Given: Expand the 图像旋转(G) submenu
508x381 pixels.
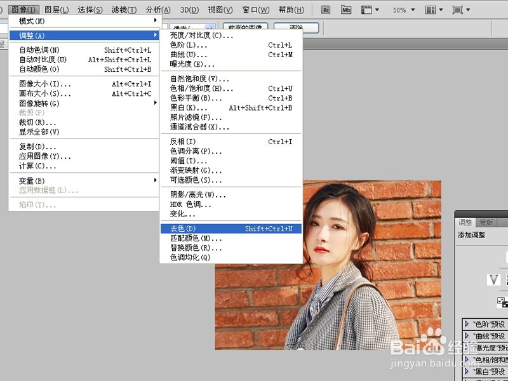Looking at the screenshot, I should point(84,104).
